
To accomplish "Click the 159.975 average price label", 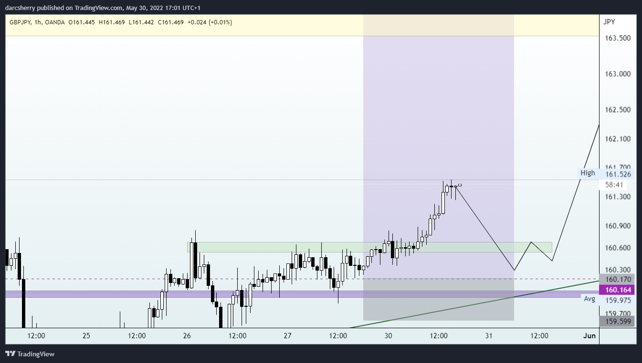I will [618, 300].
